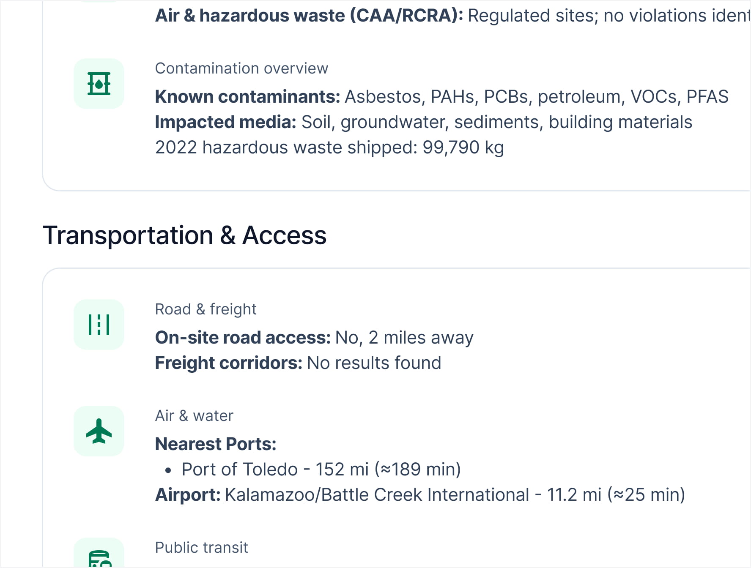
Task: Click the airplane icon for Air & water
Action: [x=99, y=431]
